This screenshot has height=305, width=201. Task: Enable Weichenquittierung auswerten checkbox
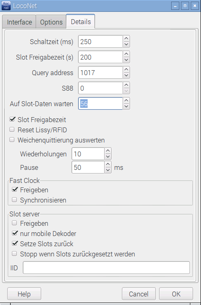pyautogui.click(x=12, y=140)
